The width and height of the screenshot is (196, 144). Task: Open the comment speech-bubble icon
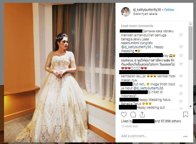click(x=133, y=115)
